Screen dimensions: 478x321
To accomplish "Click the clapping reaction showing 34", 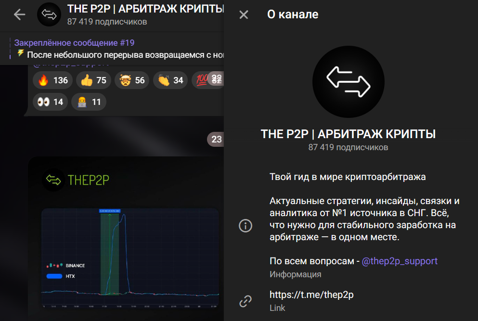I will pyautogui.click(x=170, y=80).
